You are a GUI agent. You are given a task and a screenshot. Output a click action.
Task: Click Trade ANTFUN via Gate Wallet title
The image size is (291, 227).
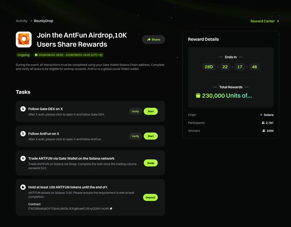click(71, 158)
